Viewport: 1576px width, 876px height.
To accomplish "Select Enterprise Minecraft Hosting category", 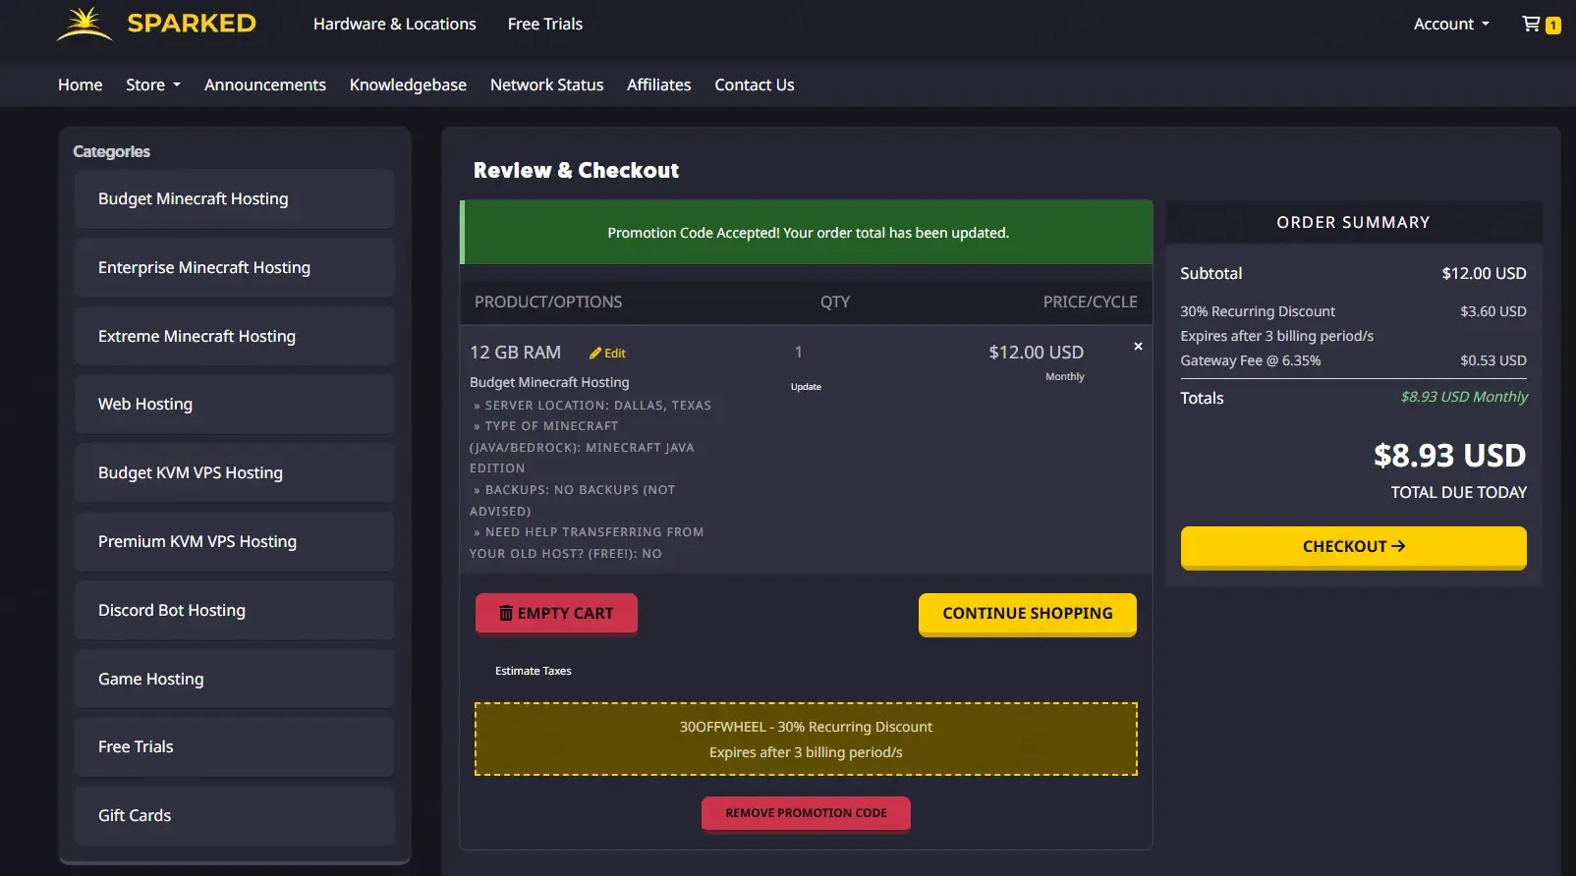I will click(x=235, y=267).
